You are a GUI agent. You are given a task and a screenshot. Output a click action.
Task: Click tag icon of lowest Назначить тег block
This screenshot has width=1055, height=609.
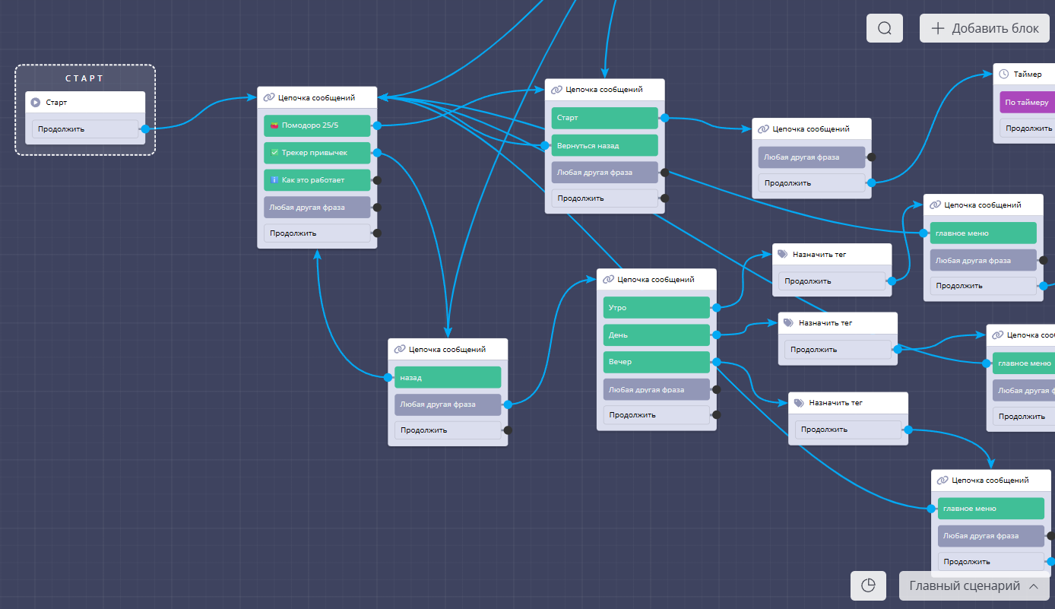(x=800, y=403)
